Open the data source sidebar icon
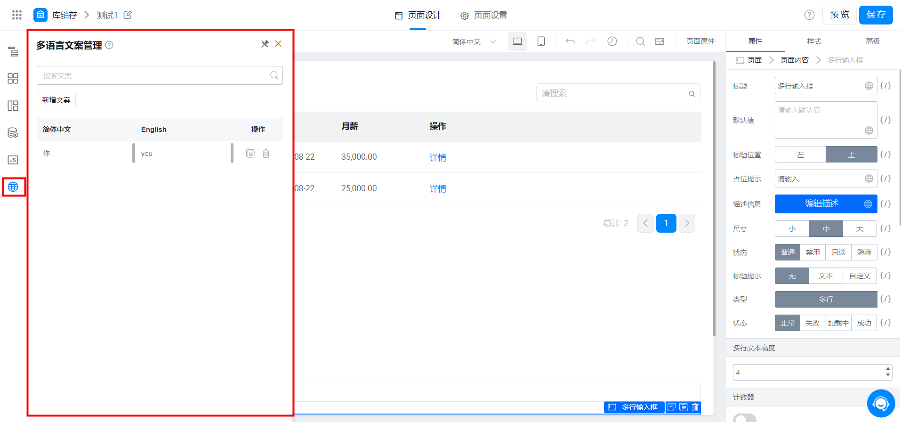Screen dimensions: 901x422 [x=13, y=133]
